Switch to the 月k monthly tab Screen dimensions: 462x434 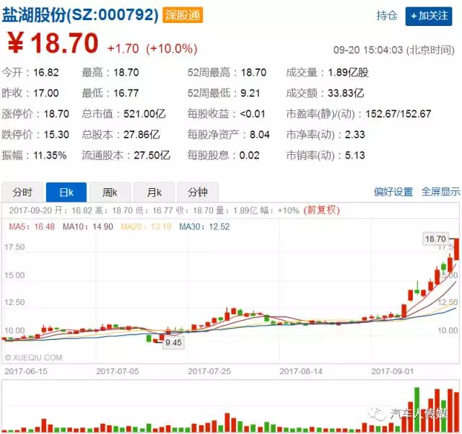click(x=154, y=192)
